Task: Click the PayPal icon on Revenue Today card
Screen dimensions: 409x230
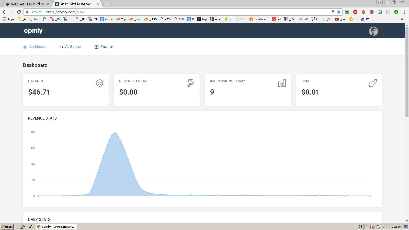Action: (191, 83)
